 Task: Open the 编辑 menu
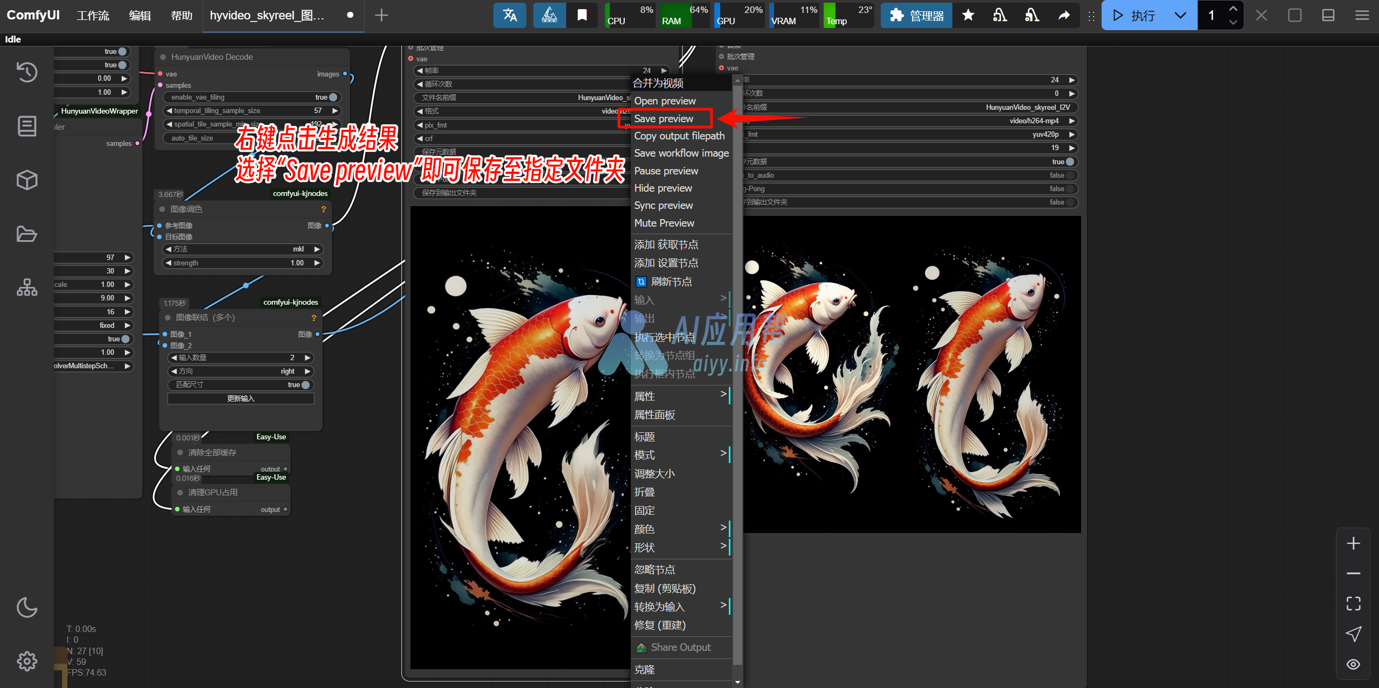[x=140, y=15]
